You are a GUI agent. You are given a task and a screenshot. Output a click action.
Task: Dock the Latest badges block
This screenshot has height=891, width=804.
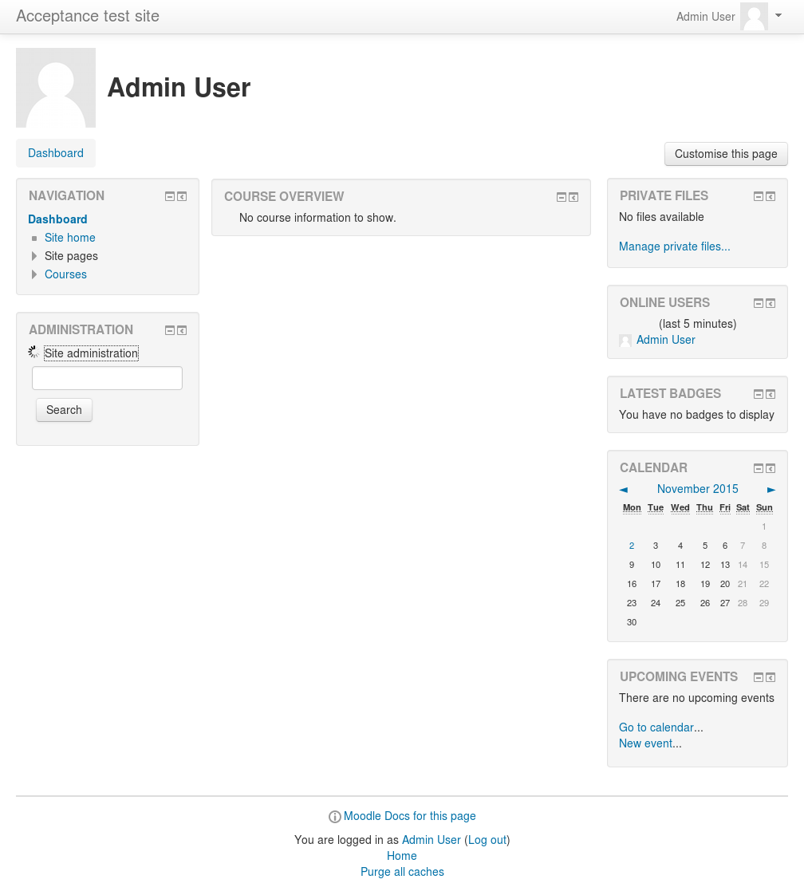click(x=770, y=394)
